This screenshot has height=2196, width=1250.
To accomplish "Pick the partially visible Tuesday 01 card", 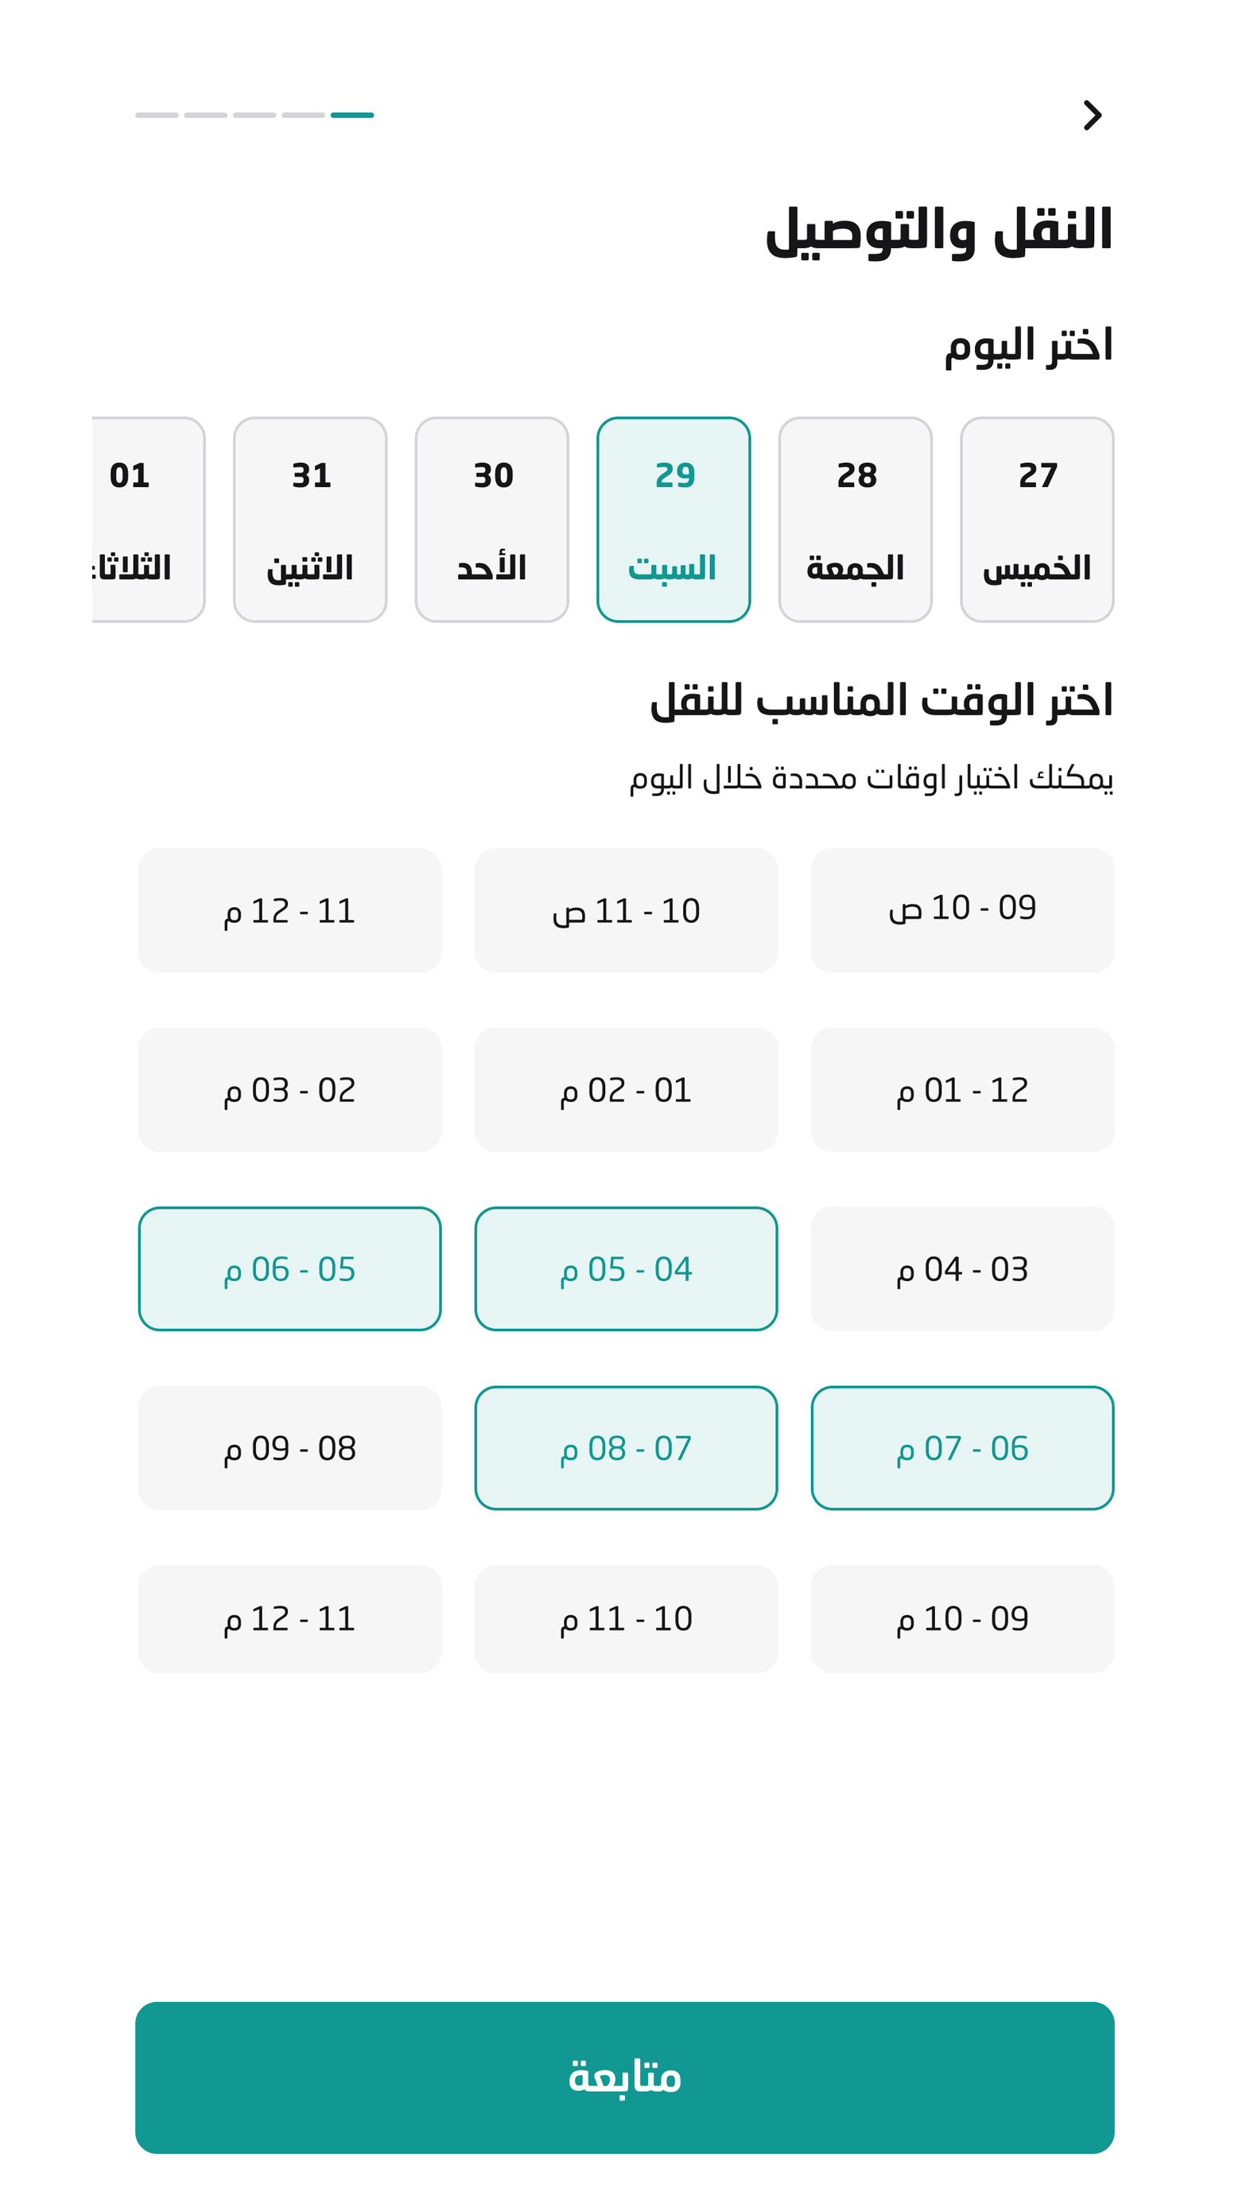I will pyautogui.click(x=148, y=519).
